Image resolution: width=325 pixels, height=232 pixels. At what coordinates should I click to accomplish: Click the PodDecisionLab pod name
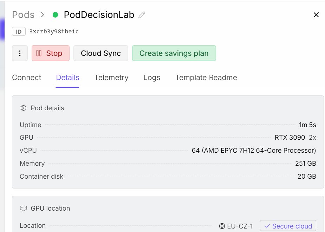tap(99, 15)
